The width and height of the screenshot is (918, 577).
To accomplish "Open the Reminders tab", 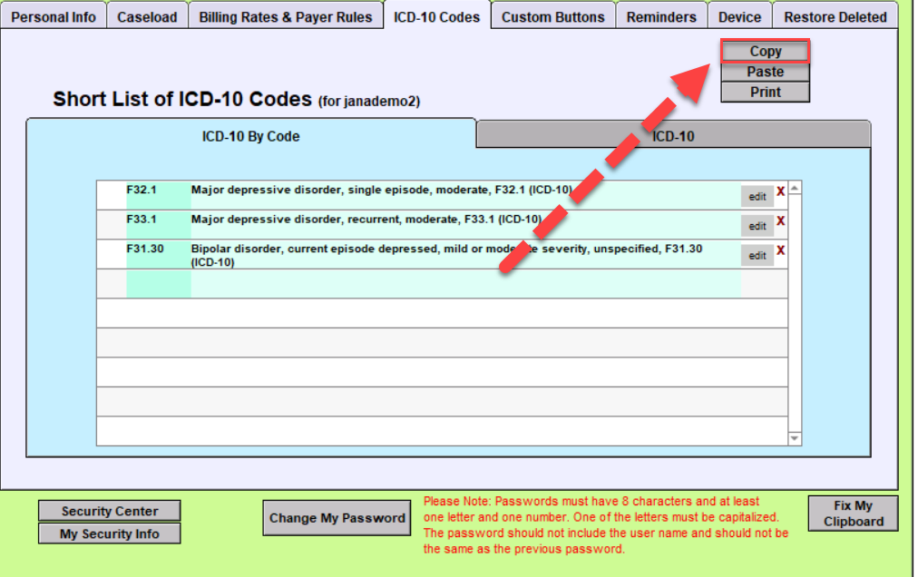I will 661,15.
